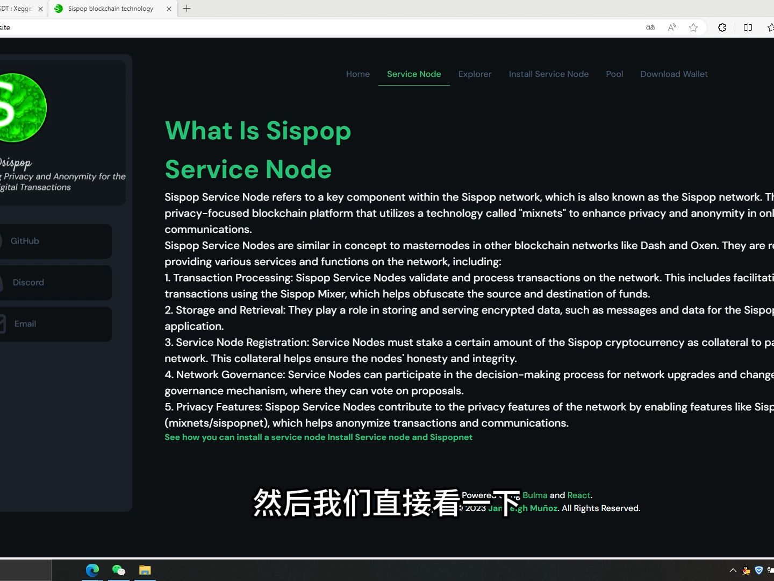Open the GitHub sidebar button
The width and height of the screenshot is (774, 581).
point(55,241)
